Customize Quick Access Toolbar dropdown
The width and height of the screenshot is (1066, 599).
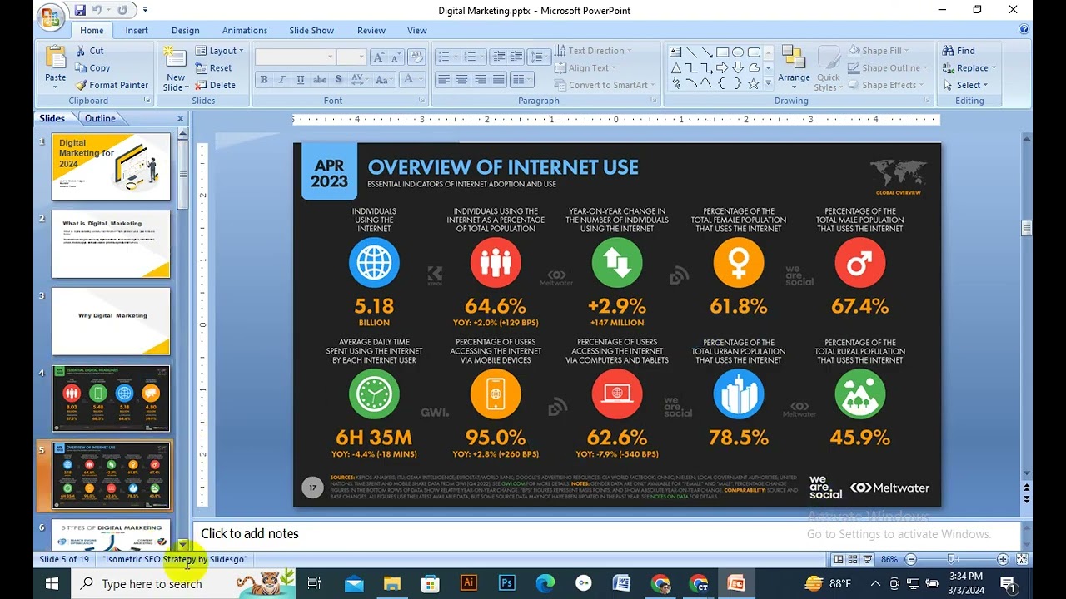(145, 10)
